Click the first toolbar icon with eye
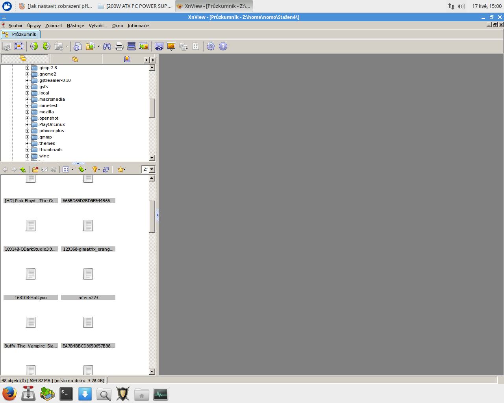The height and width of the screenshot is (403, 504). point(7,46)
